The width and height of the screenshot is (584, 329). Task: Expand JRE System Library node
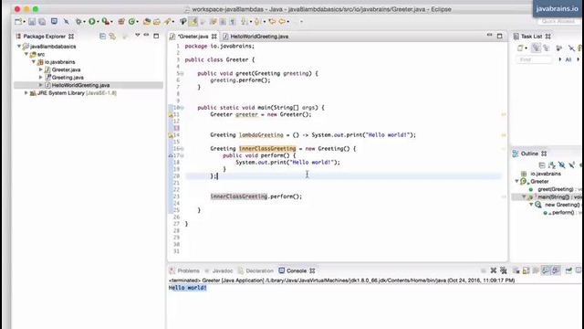coord(26,93)
